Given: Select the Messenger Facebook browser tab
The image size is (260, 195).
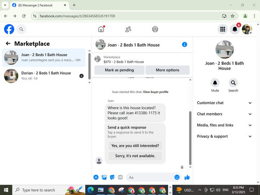Looking at the screenshot, I should pyautogui.click(x=40, y=5).
